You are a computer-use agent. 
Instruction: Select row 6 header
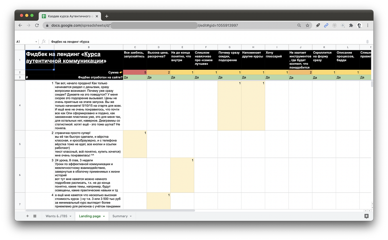click(20, 175)
